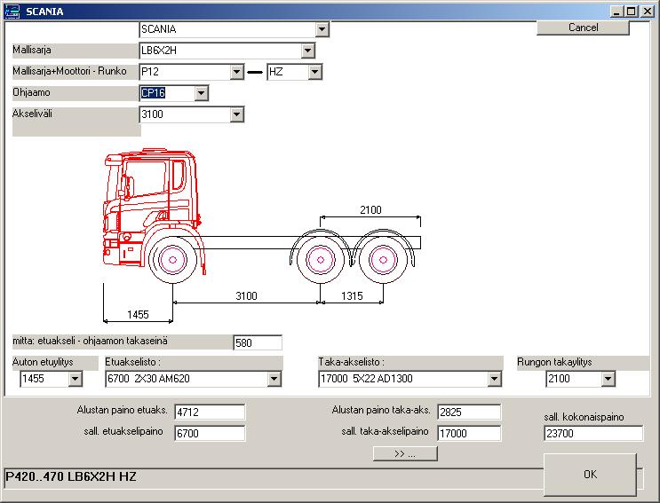Confirm with the OK button

590,475
